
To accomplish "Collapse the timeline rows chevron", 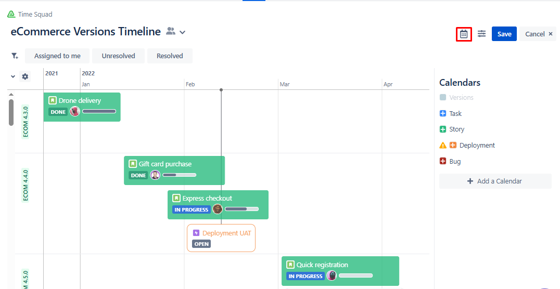I will 13,76.
